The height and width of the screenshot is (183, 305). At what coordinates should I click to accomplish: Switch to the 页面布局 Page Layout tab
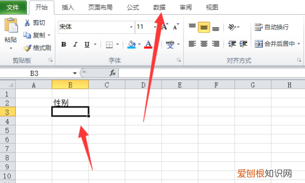pyautogui.click(x=100, y=8)
